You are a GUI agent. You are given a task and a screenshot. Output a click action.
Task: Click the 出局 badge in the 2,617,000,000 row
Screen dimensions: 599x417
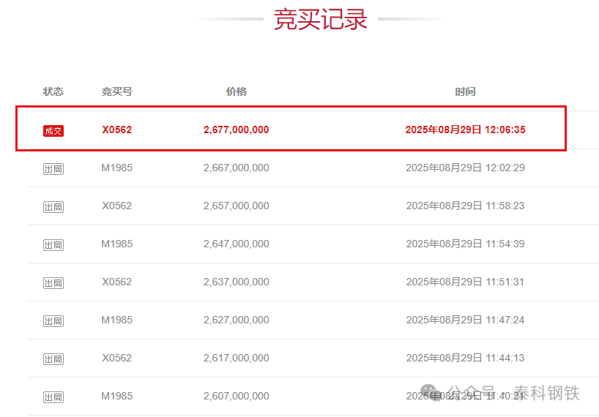point(53,359)
